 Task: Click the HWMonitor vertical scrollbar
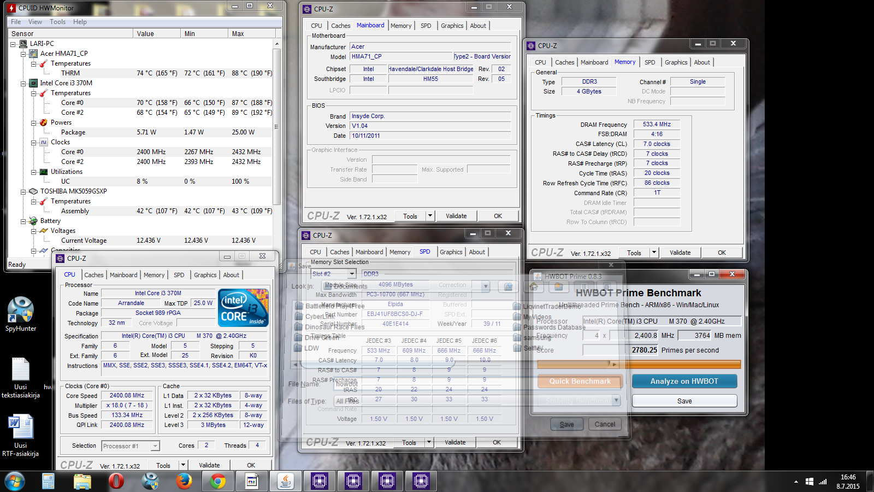point(277,127)
